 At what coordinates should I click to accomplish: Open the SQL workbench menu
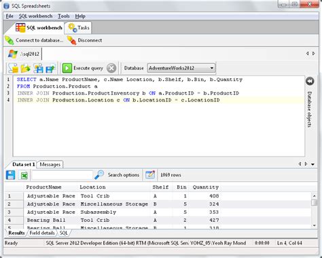[x=35, y=16]
